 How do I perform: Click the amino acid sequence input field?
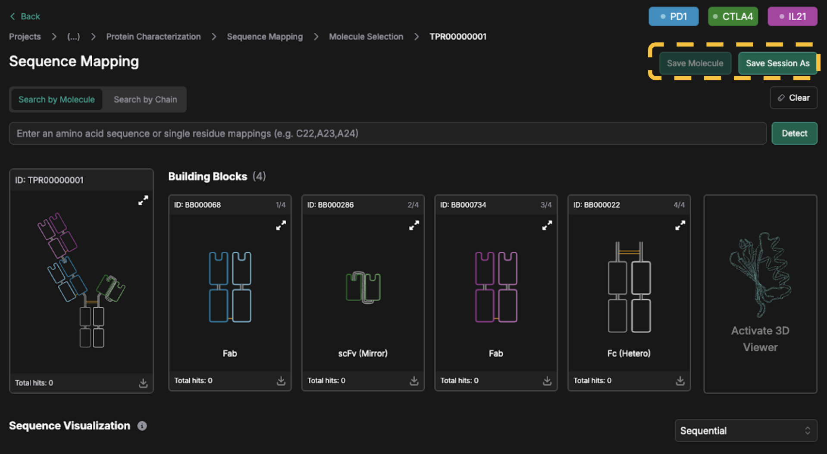coord(387,134)
